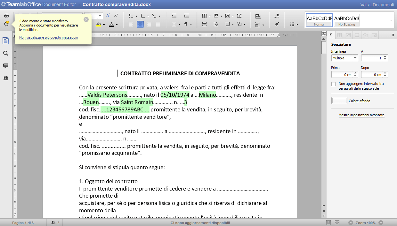This screenshot has height=226, width=397.
Task: Click 'Va' ai Documenti' link
Action: click(x=377, y=5)
